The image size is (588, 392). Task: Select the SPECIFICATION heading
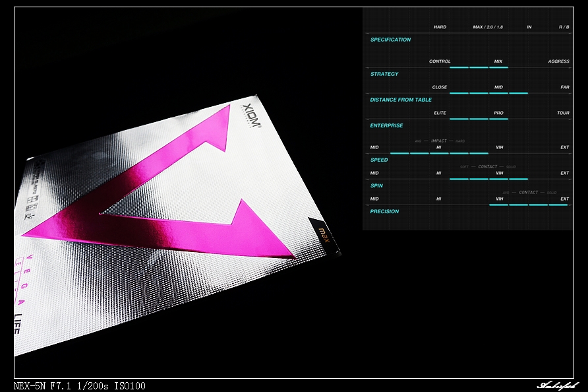point(390,40)
